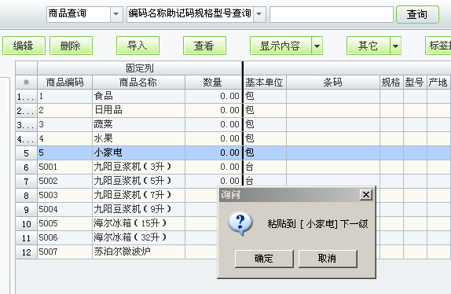This screenshot has width=451, height=294.
Task: Click the 固定列 group header
Action: pyautogui.click(x=140, y=68)
